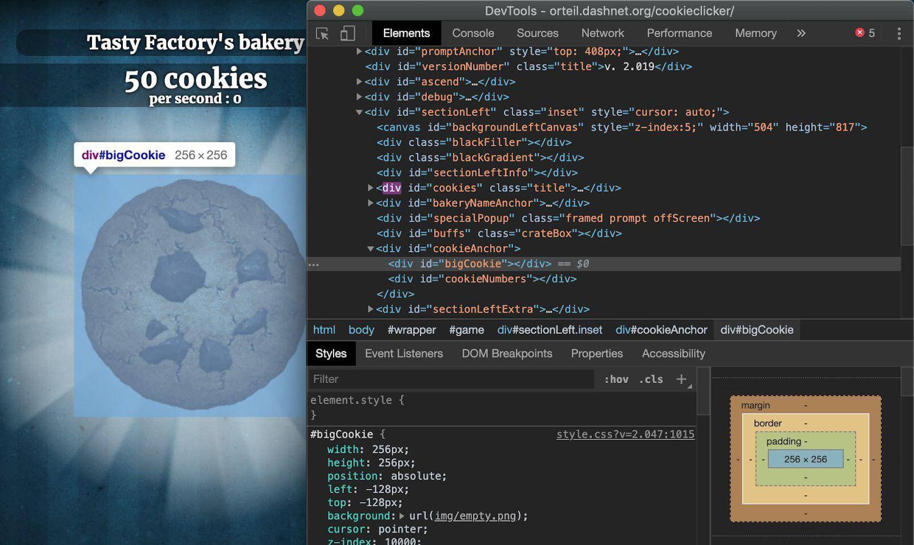Image resolution: width=914 pixels, height=545 pixels.
Task: Expand the background url value triangle
Action: coord(402,516)
